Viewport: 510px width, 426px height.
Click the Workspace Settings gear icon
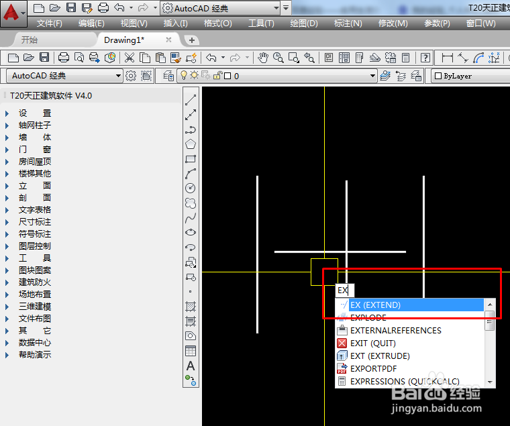(x=131, y=76)
